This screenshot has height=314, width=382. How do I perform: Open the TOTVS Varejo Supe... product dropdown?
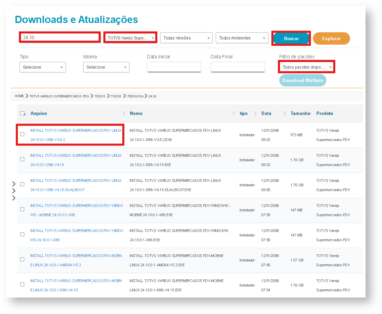[x=130, y=38]
